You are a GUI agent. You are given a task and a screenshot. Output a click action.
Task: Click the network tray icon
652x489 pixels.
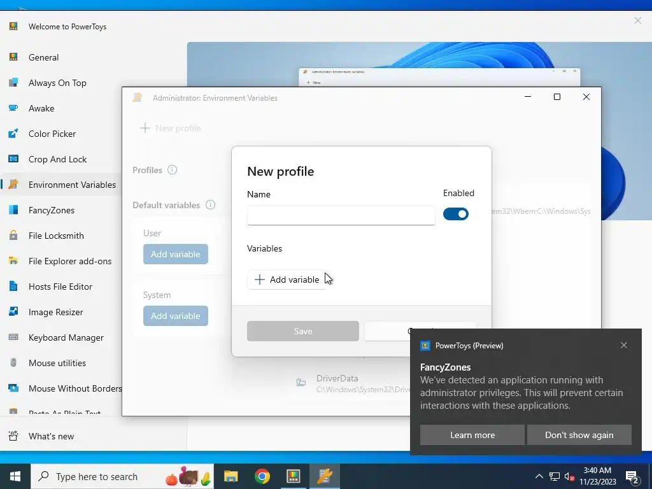[555, 476]
